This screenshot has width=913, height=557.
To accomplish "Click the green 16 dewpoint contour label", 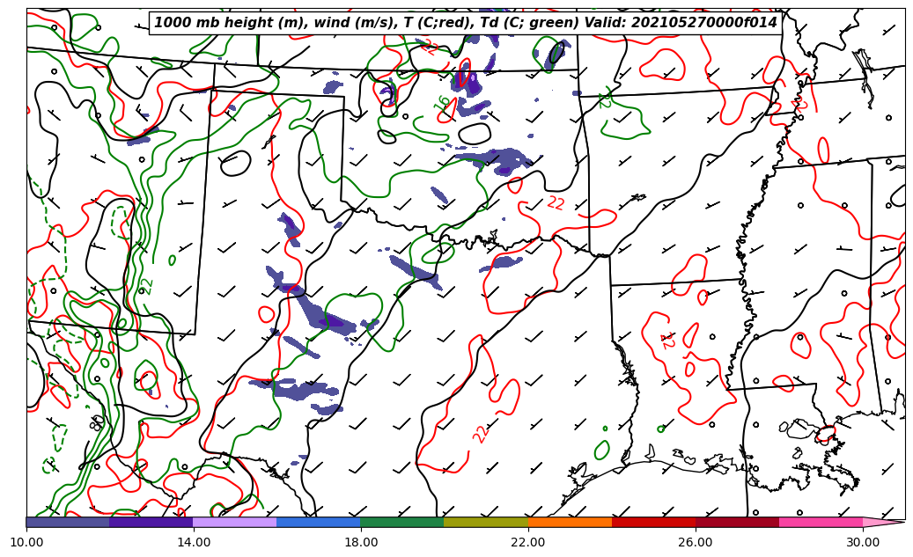I will tap(443, 103).
